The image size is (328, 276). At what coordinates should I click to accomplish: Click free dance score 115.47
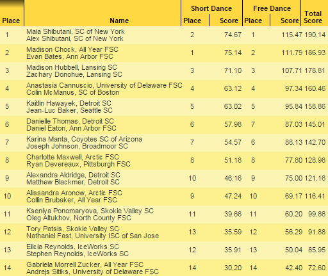pos(292,35)
